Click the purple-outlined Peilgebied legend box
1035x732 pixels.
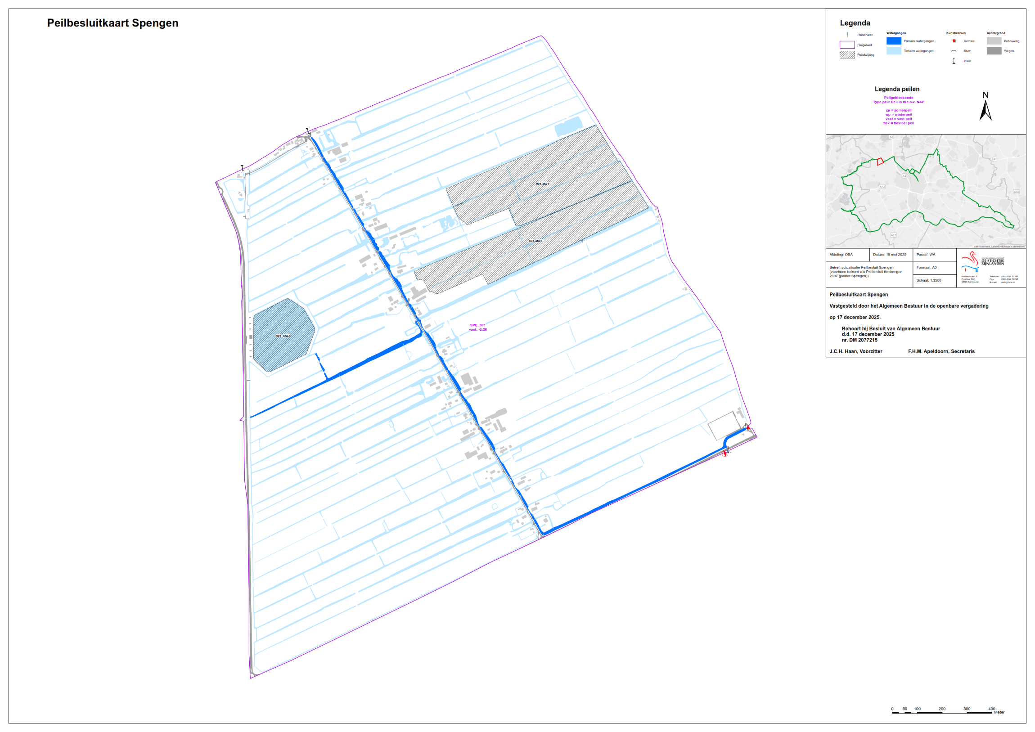click(x=847, y=45)
